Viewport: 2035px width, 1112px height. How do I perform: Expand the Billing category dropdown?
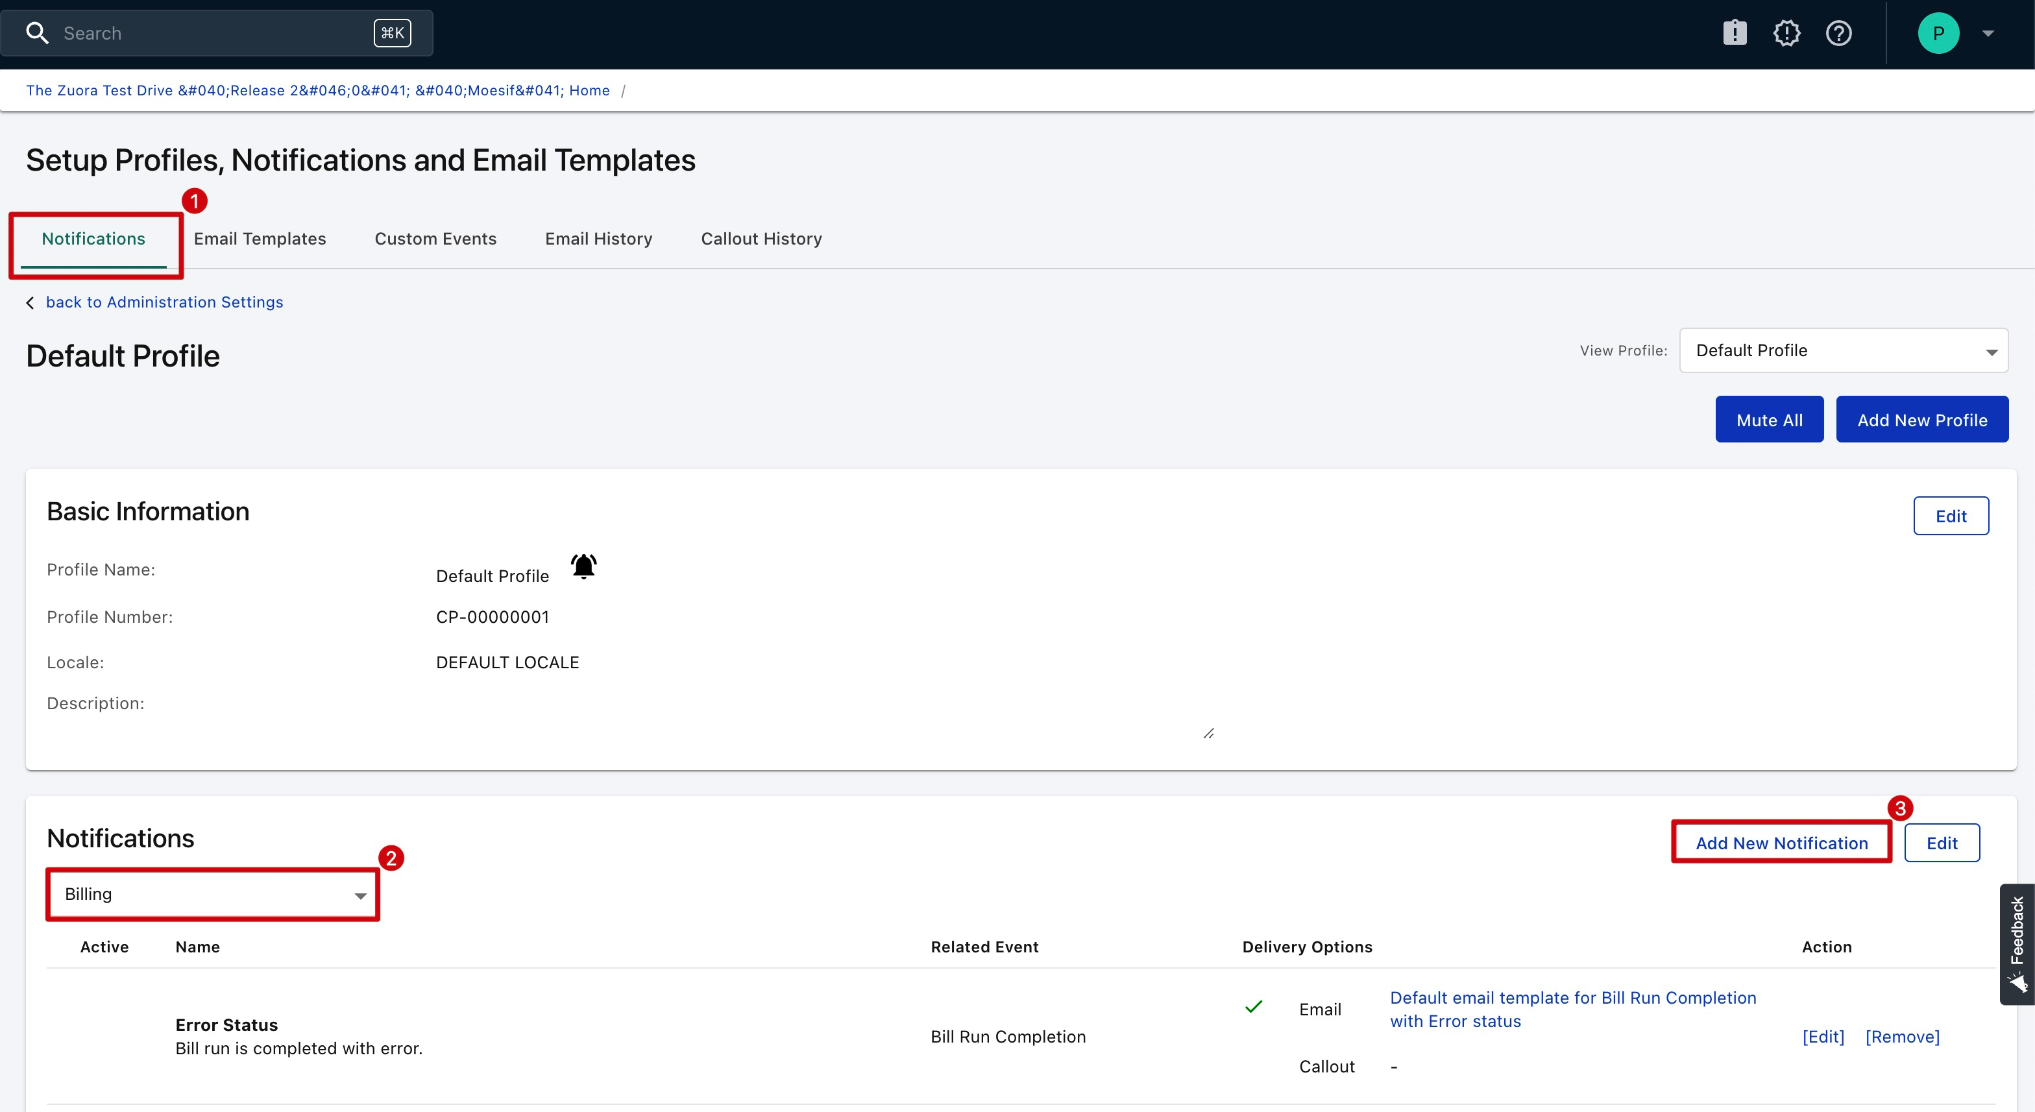click(213, 894)
